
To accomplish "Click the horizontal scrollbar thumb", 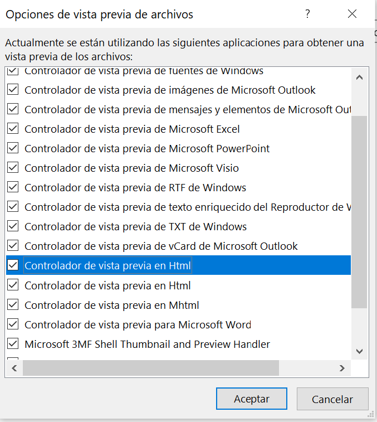I will [x=151, y=368].
